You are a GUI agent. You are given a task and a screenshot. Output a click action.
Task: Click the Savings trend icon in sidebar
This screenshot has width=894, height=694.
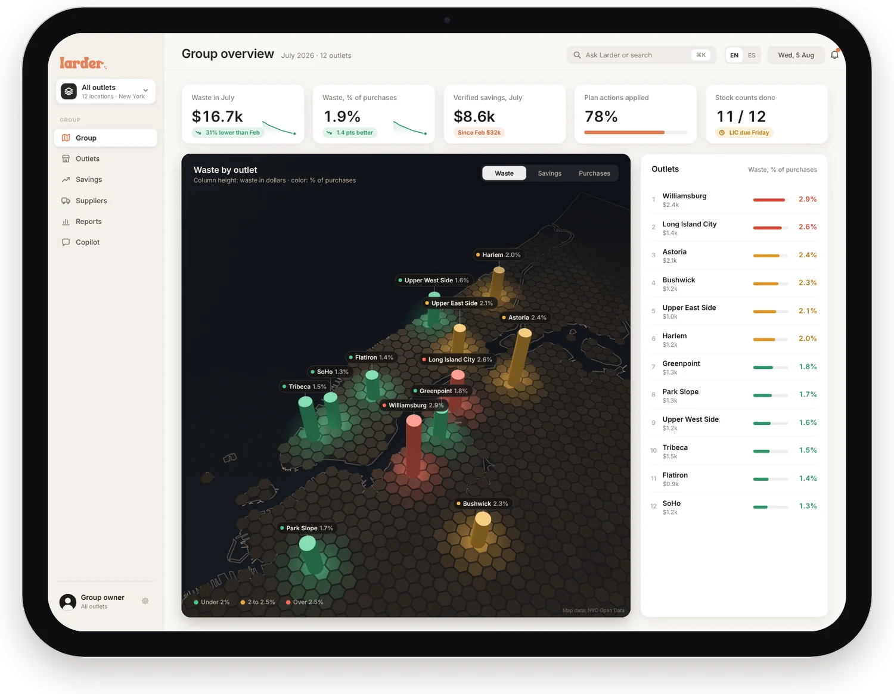66,179
